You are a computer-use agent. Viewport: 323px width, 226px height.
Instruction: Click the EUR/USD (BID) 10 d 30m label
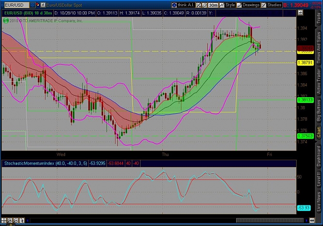[x=28, y=13]
